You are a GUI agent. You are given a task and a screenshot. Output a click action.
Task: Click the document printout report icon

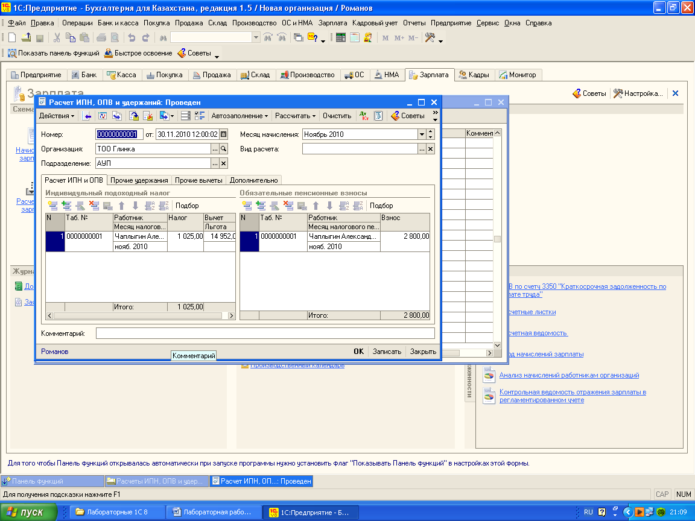[378, 116]
